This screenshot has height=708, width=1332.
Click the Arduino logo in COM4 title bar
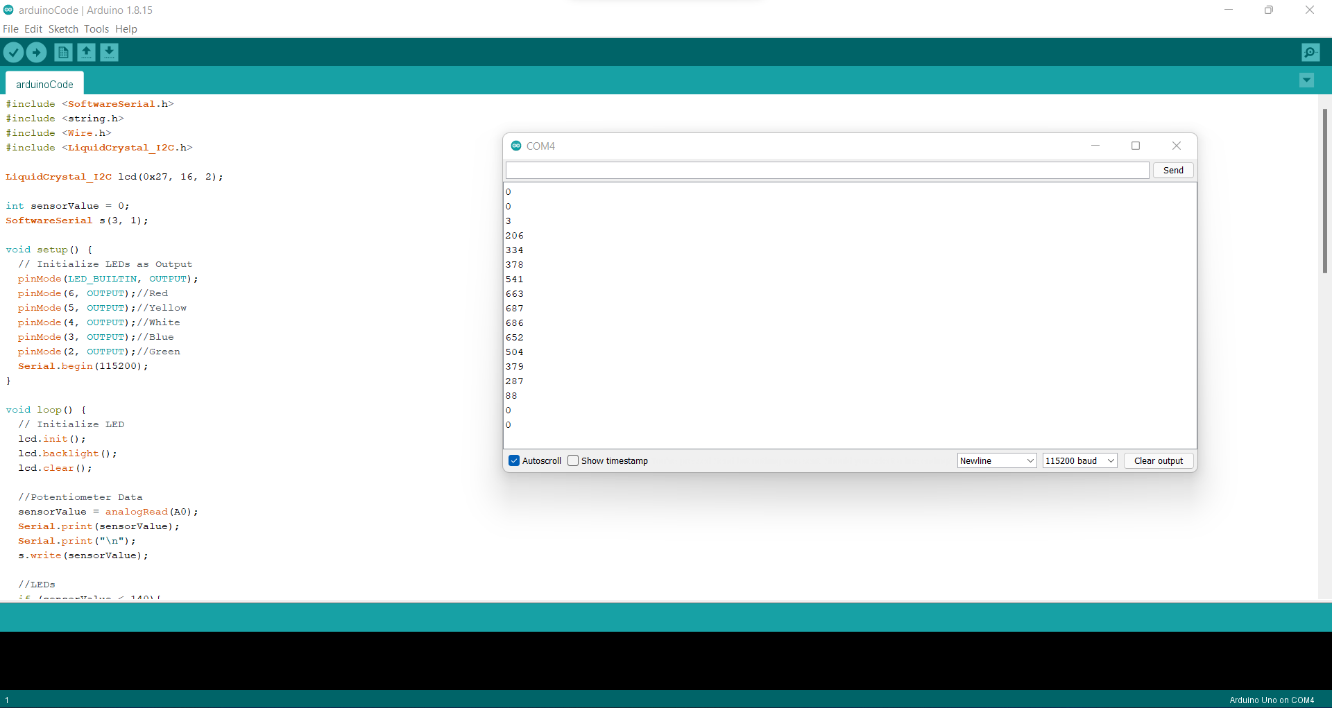516,146
